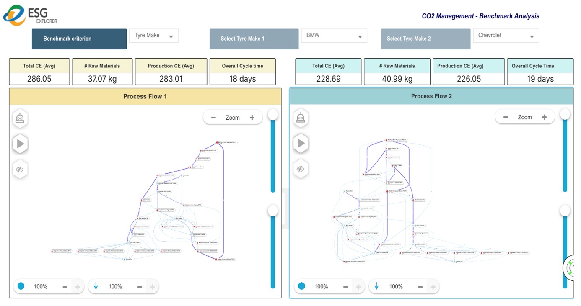Select the Process Flow 2 header tab
Image resolution: width=581 pixels, height=306 pixels.
coord(431,96)
